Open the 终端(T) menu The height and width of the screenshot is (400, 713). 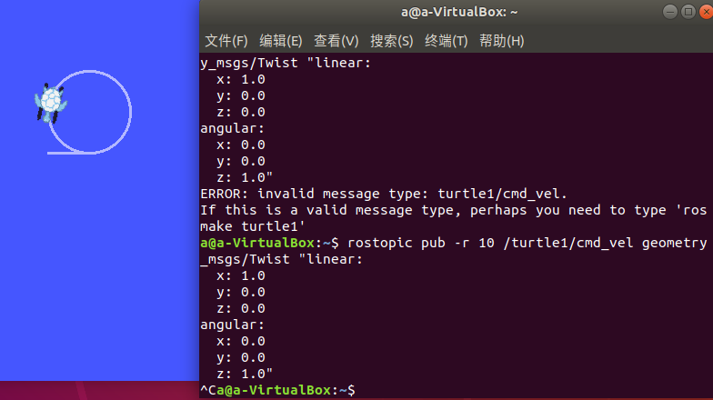point(446,41)
